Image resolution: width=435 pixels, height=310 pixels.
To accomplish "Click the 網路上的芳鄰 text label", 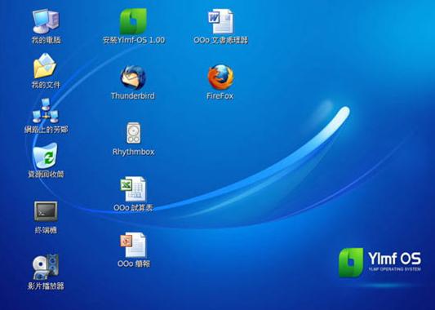I will click(46, 130).
